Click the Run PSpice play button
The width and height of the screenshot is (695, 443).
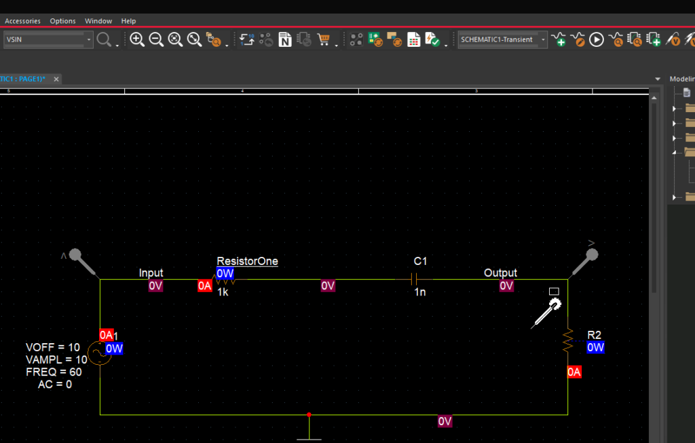click(597, 39)
